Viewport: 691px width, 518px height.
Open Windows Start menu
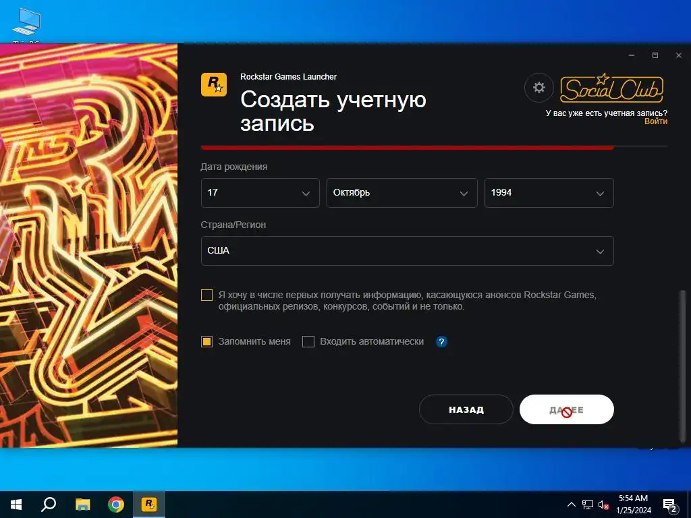(x=16, y=505)
